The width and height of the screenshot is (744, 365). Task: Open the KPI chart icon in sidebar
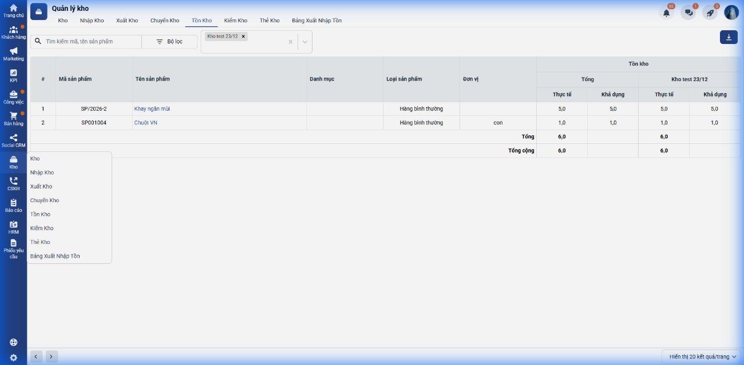click(x=13, y=73)
